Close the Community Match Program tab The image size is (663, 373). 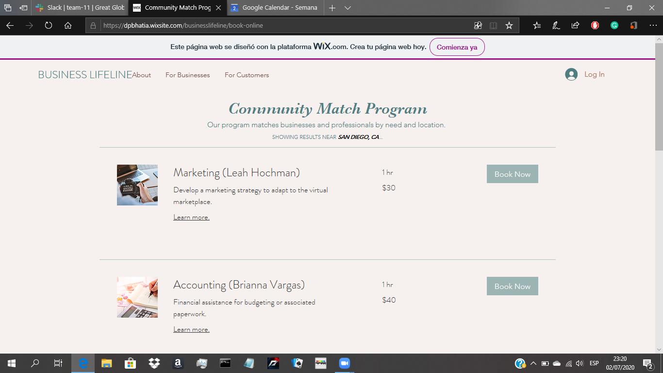[218, 8]
